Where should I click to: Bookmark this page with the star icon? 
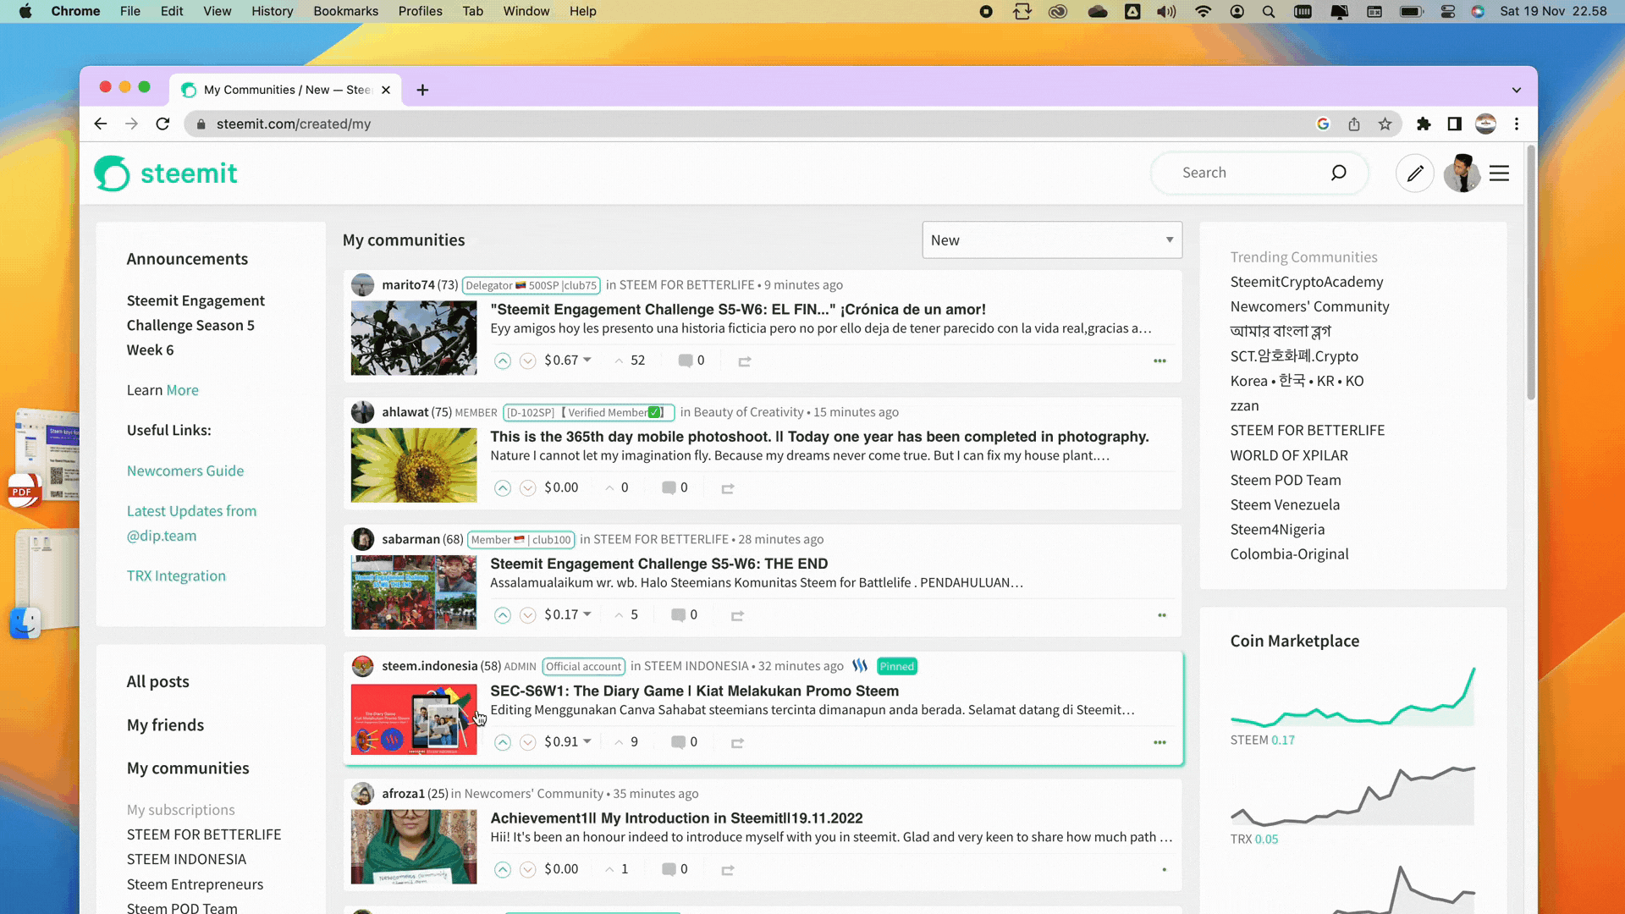coord(1385,124)
